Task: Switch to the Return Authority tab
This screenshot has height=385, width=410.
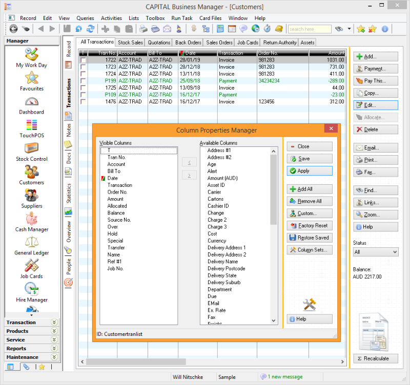Action: point(280,42)
